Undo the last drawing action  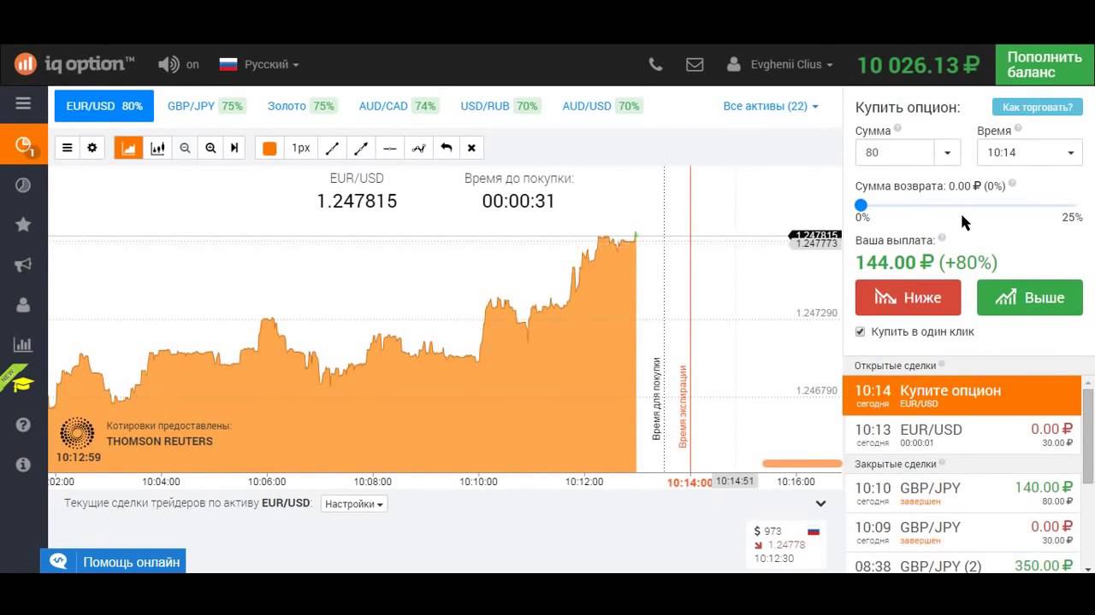point(446,148)
